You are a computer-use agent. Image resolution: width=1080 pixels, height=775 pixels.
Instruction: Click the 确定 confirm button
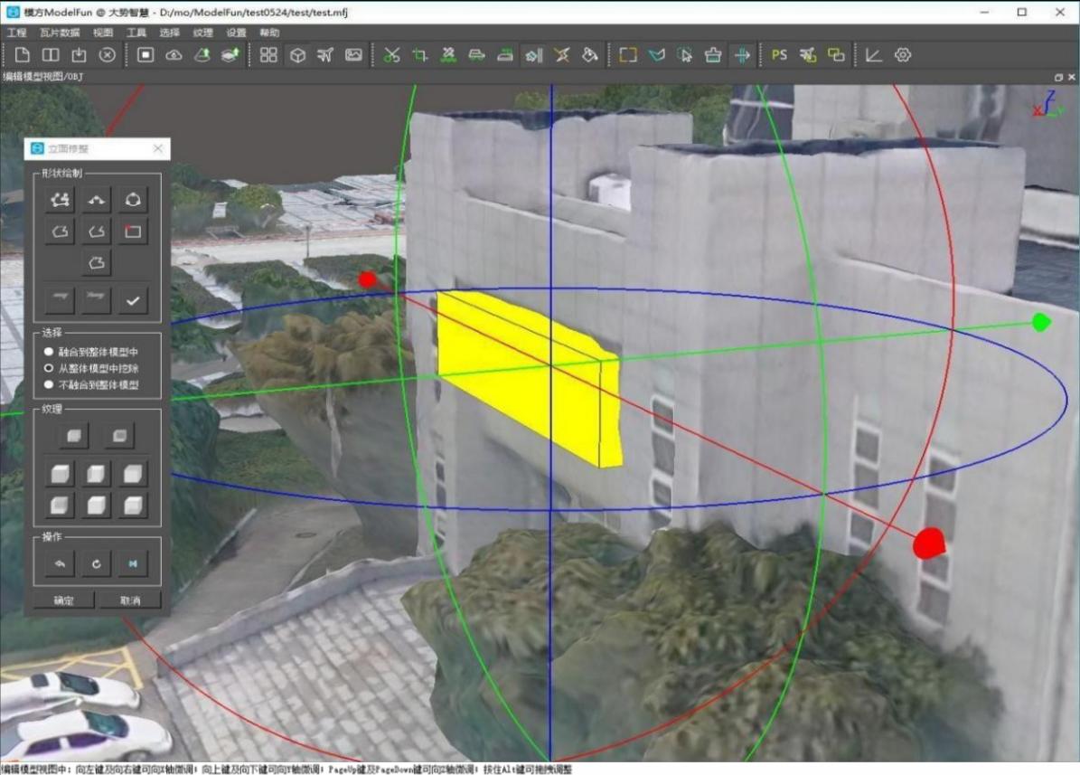pos(63,600)
